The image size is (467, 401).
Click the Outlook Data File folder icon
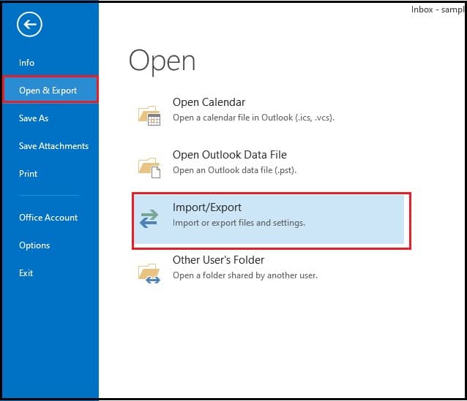pos(149,167)
